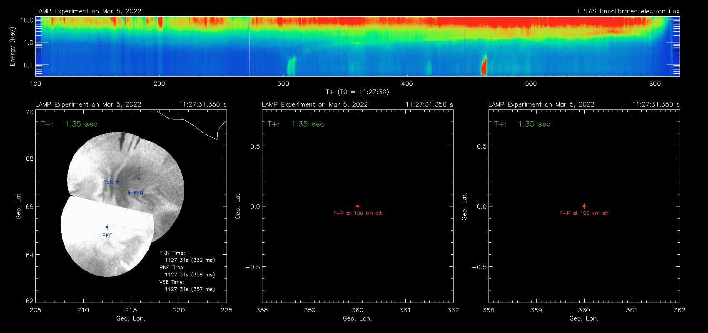
Task: Click the green 'T+: 1.35 sec' text in the right panel
Action: [x=522, y=124]
